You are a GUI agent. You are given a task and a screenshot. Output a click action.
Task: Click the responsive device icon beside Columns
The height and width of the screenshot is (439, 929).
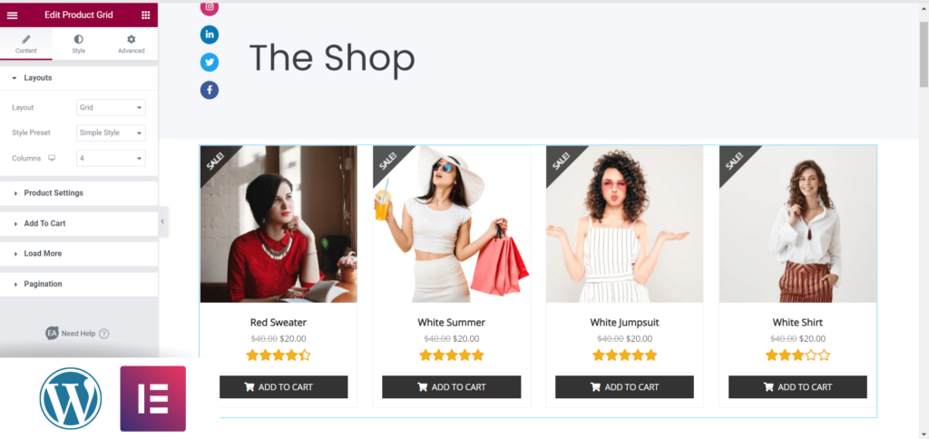(52, 158)
